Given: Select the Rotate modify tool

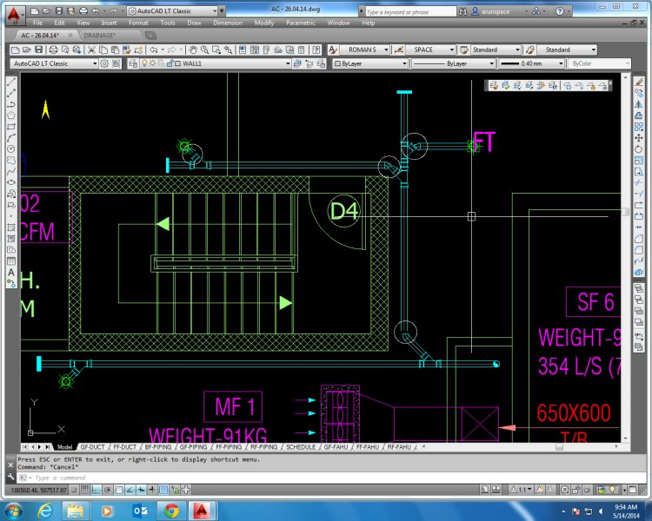Looking at the screenshot, I should click(x=639, y=149).
